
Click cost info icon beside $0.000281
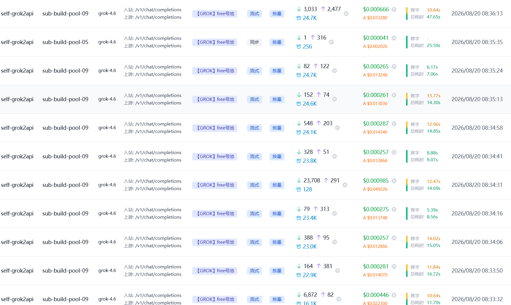(x=394, y=266)
